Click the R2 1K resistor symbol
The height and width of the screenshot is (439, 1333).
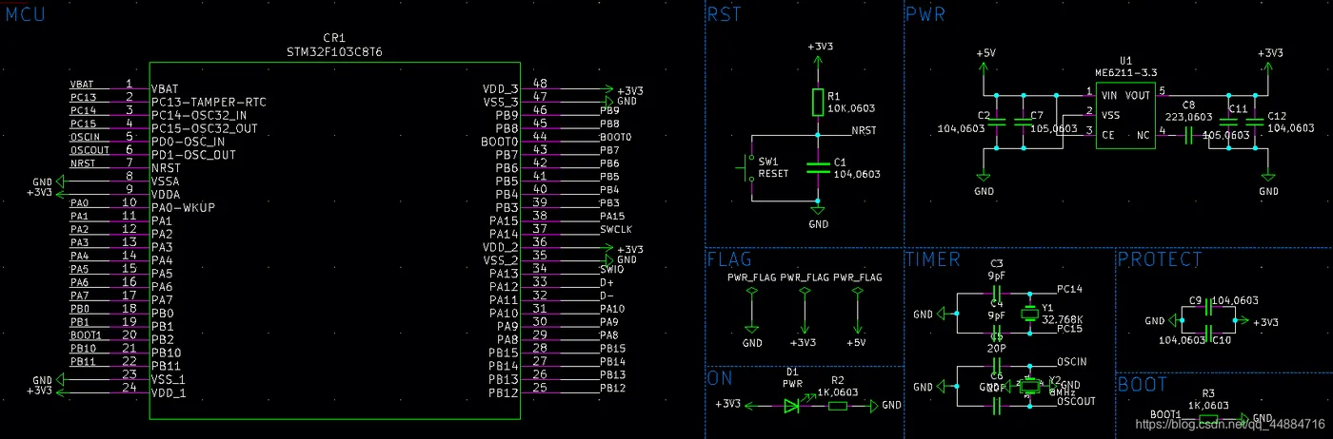pos(838,406)
